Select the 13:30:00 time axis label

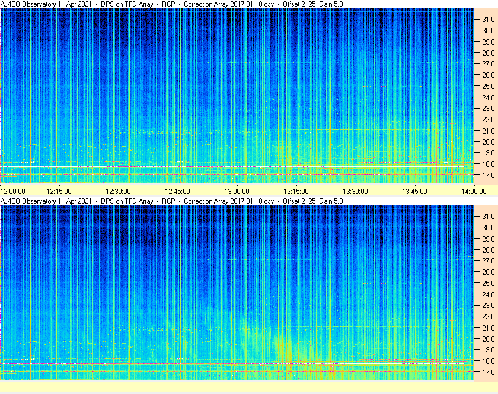click(355, 192)
